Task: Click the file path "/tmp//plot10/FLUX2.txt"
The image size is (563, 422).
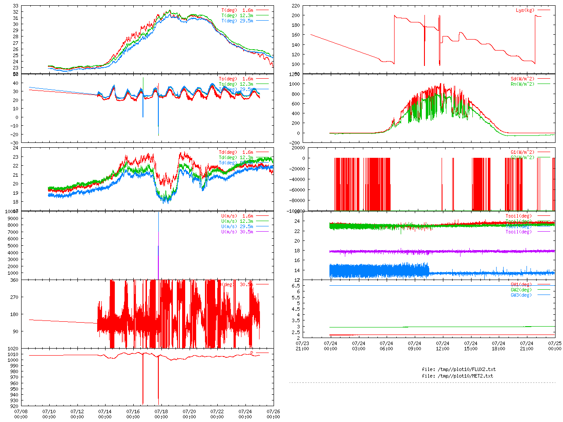Action: [467, 370]
